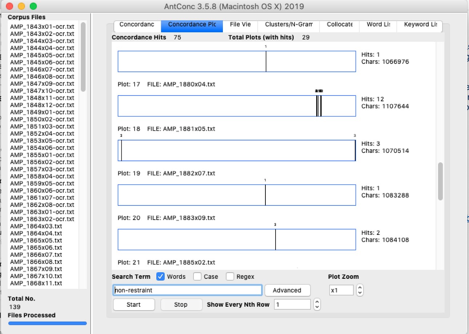Open the Clusters/N-Grams tab

(x=289, y=25)
